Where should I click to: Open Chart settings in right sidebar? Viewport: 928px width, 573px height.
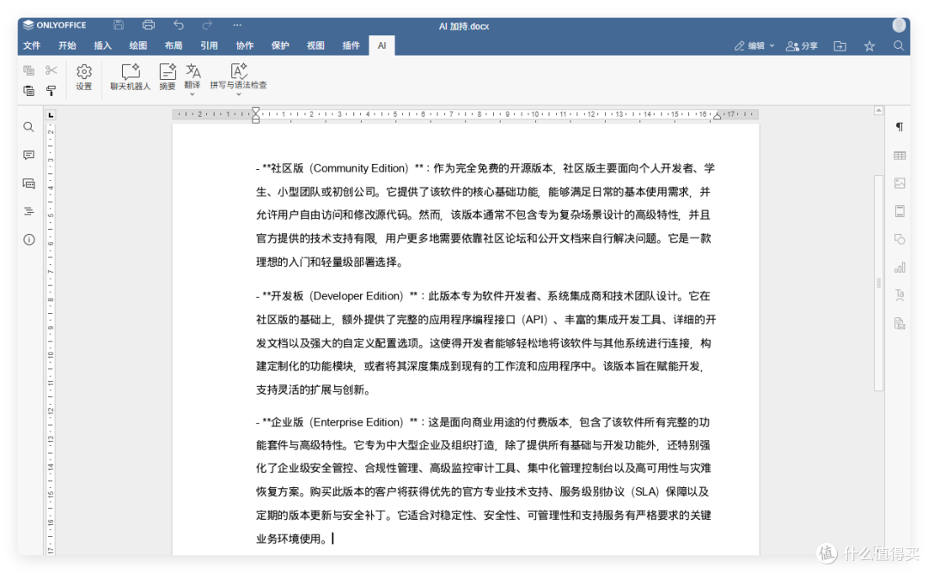pos(900,268)
